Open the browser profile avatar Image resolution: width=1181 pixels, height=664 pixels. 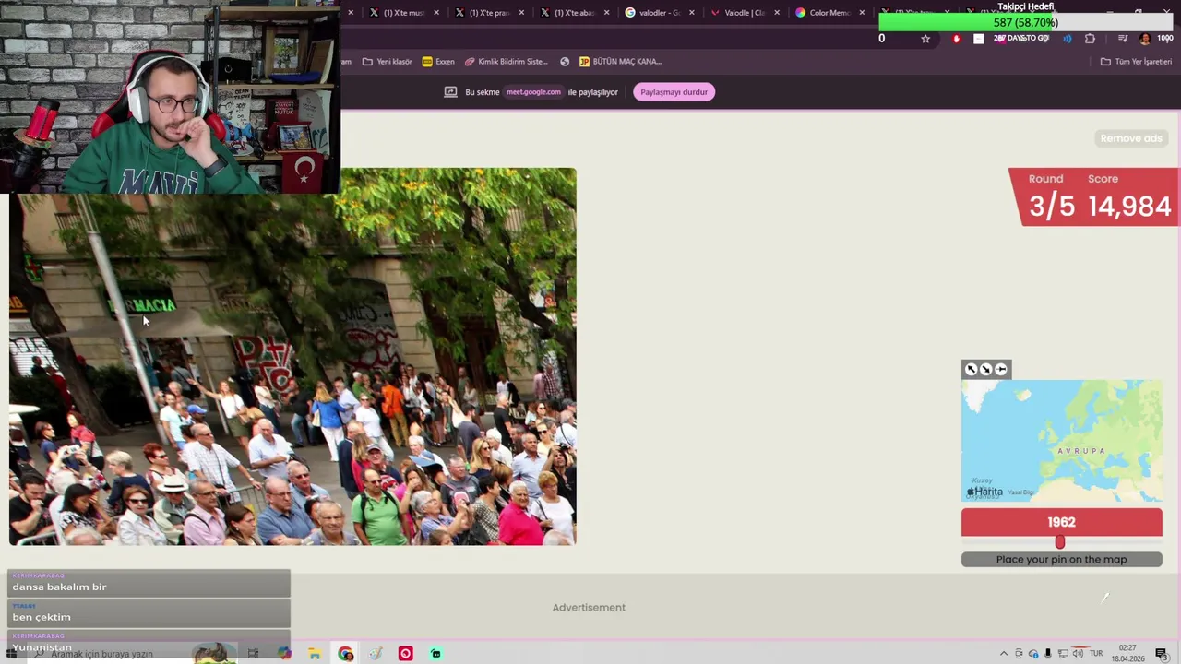[x=1145, y=39]
